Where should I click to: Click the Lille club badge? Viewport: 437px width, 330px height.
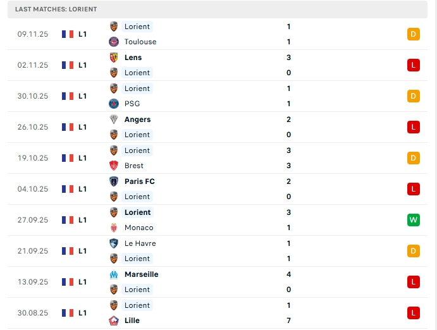click(x=114, y=321)
